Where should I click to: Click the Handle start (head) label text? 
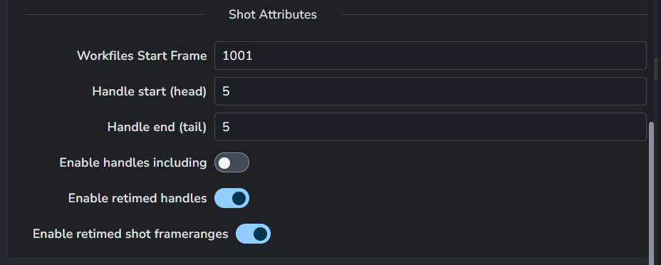coord(150,91)
